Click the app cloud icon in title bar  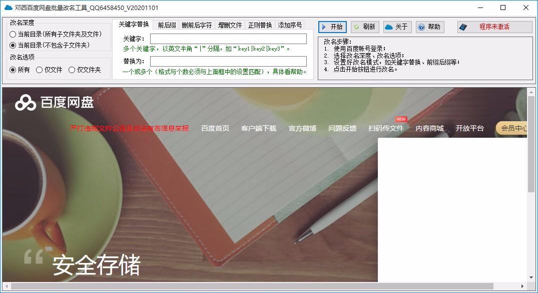coord(8,8)
